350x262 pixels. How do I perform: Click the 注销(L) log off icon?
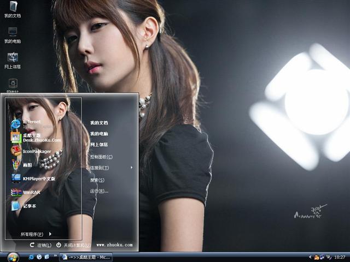(x=32, y=245)
